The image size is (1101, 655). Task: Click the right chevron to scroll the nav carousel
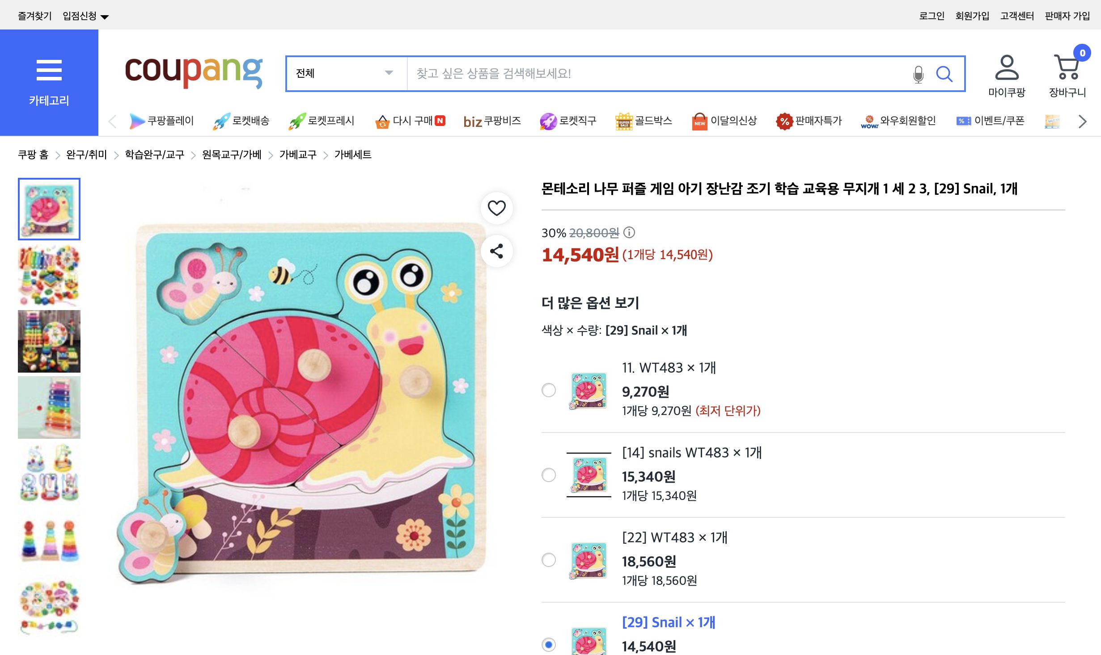coord(1083,121)
